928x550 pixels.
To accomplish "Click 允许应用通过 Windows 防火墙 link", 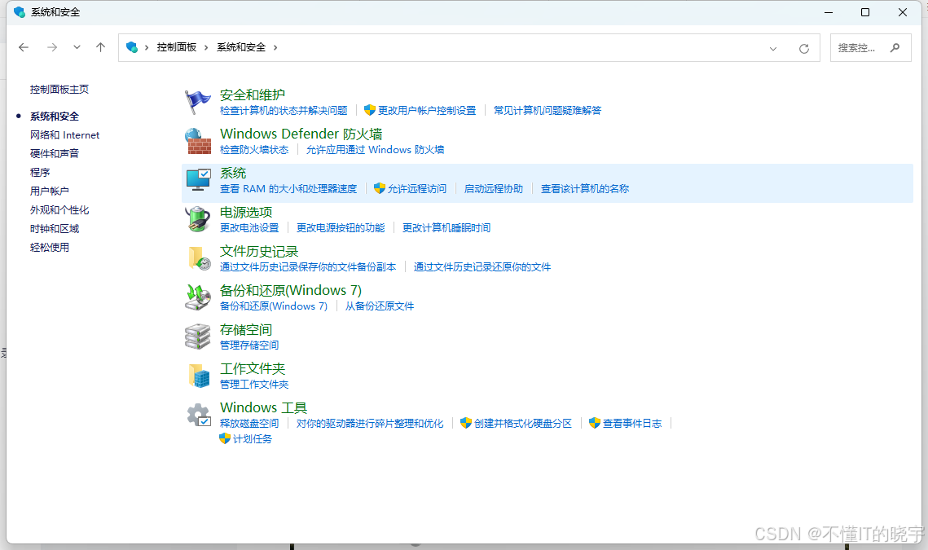I will (376, 150).
